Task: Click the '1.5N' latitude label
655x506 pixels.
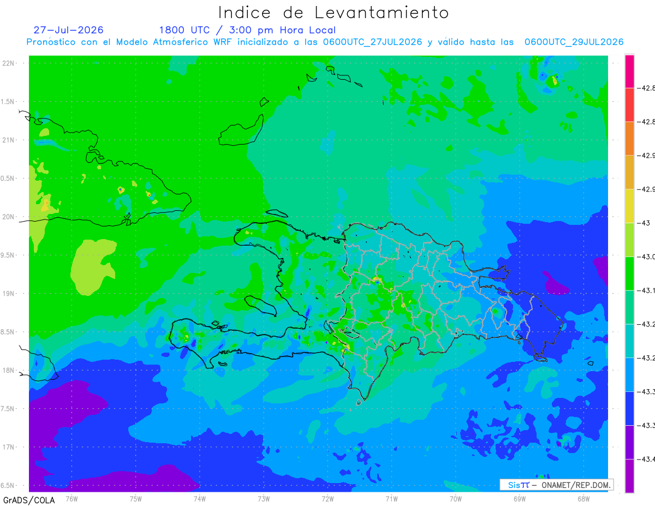Action: pos(8,102)
